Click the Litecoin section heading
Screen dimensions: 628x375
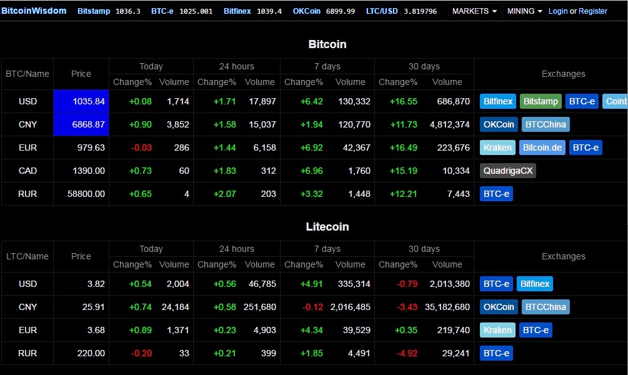coord(327,227)
